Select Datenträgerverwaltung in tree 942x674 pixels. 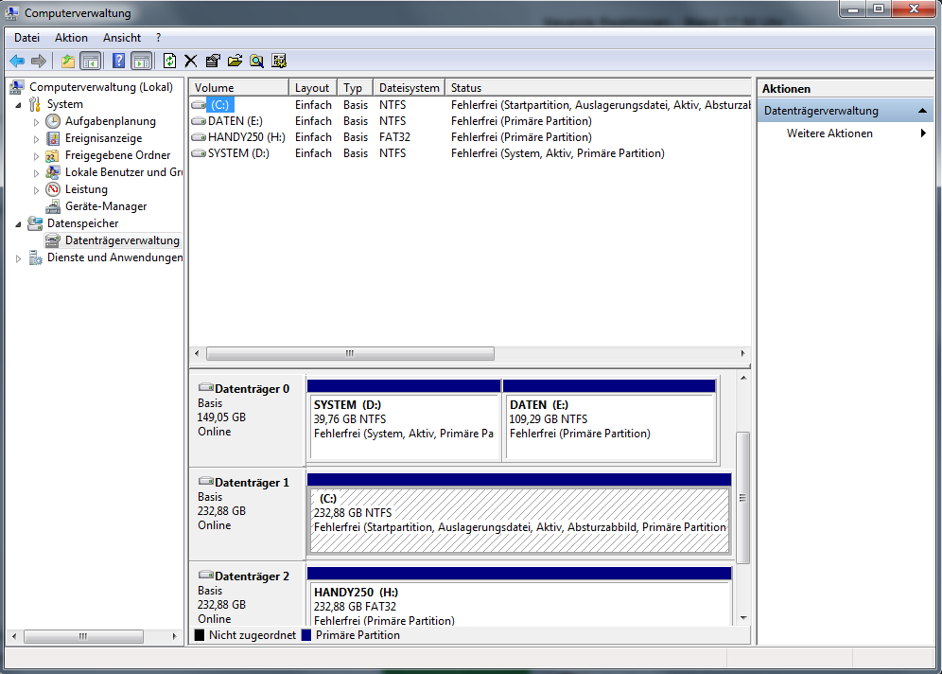pyautogui.click(x=122, y=240)
